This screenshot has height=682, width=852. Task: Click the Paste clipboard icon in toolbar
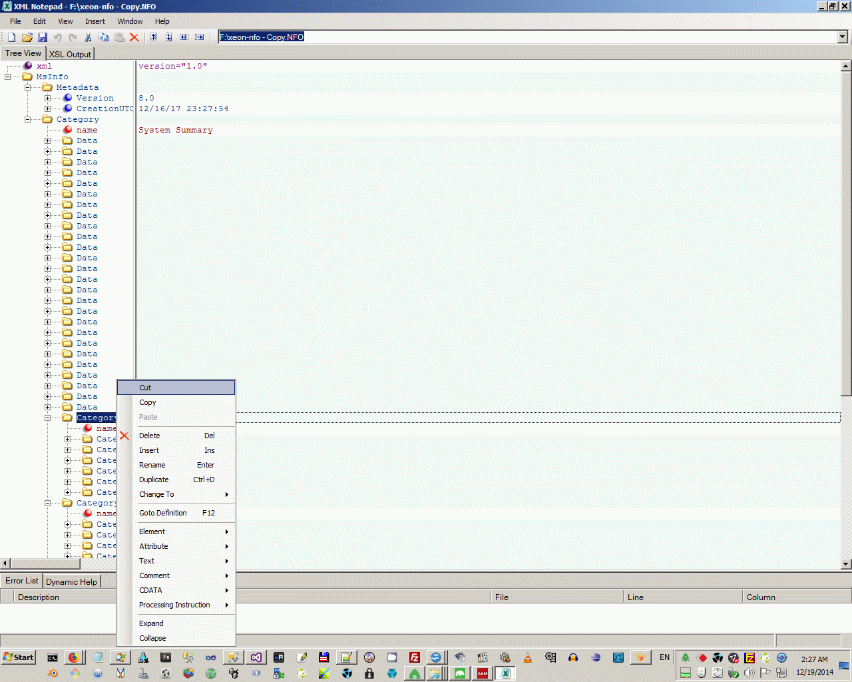tap(119, 37)
